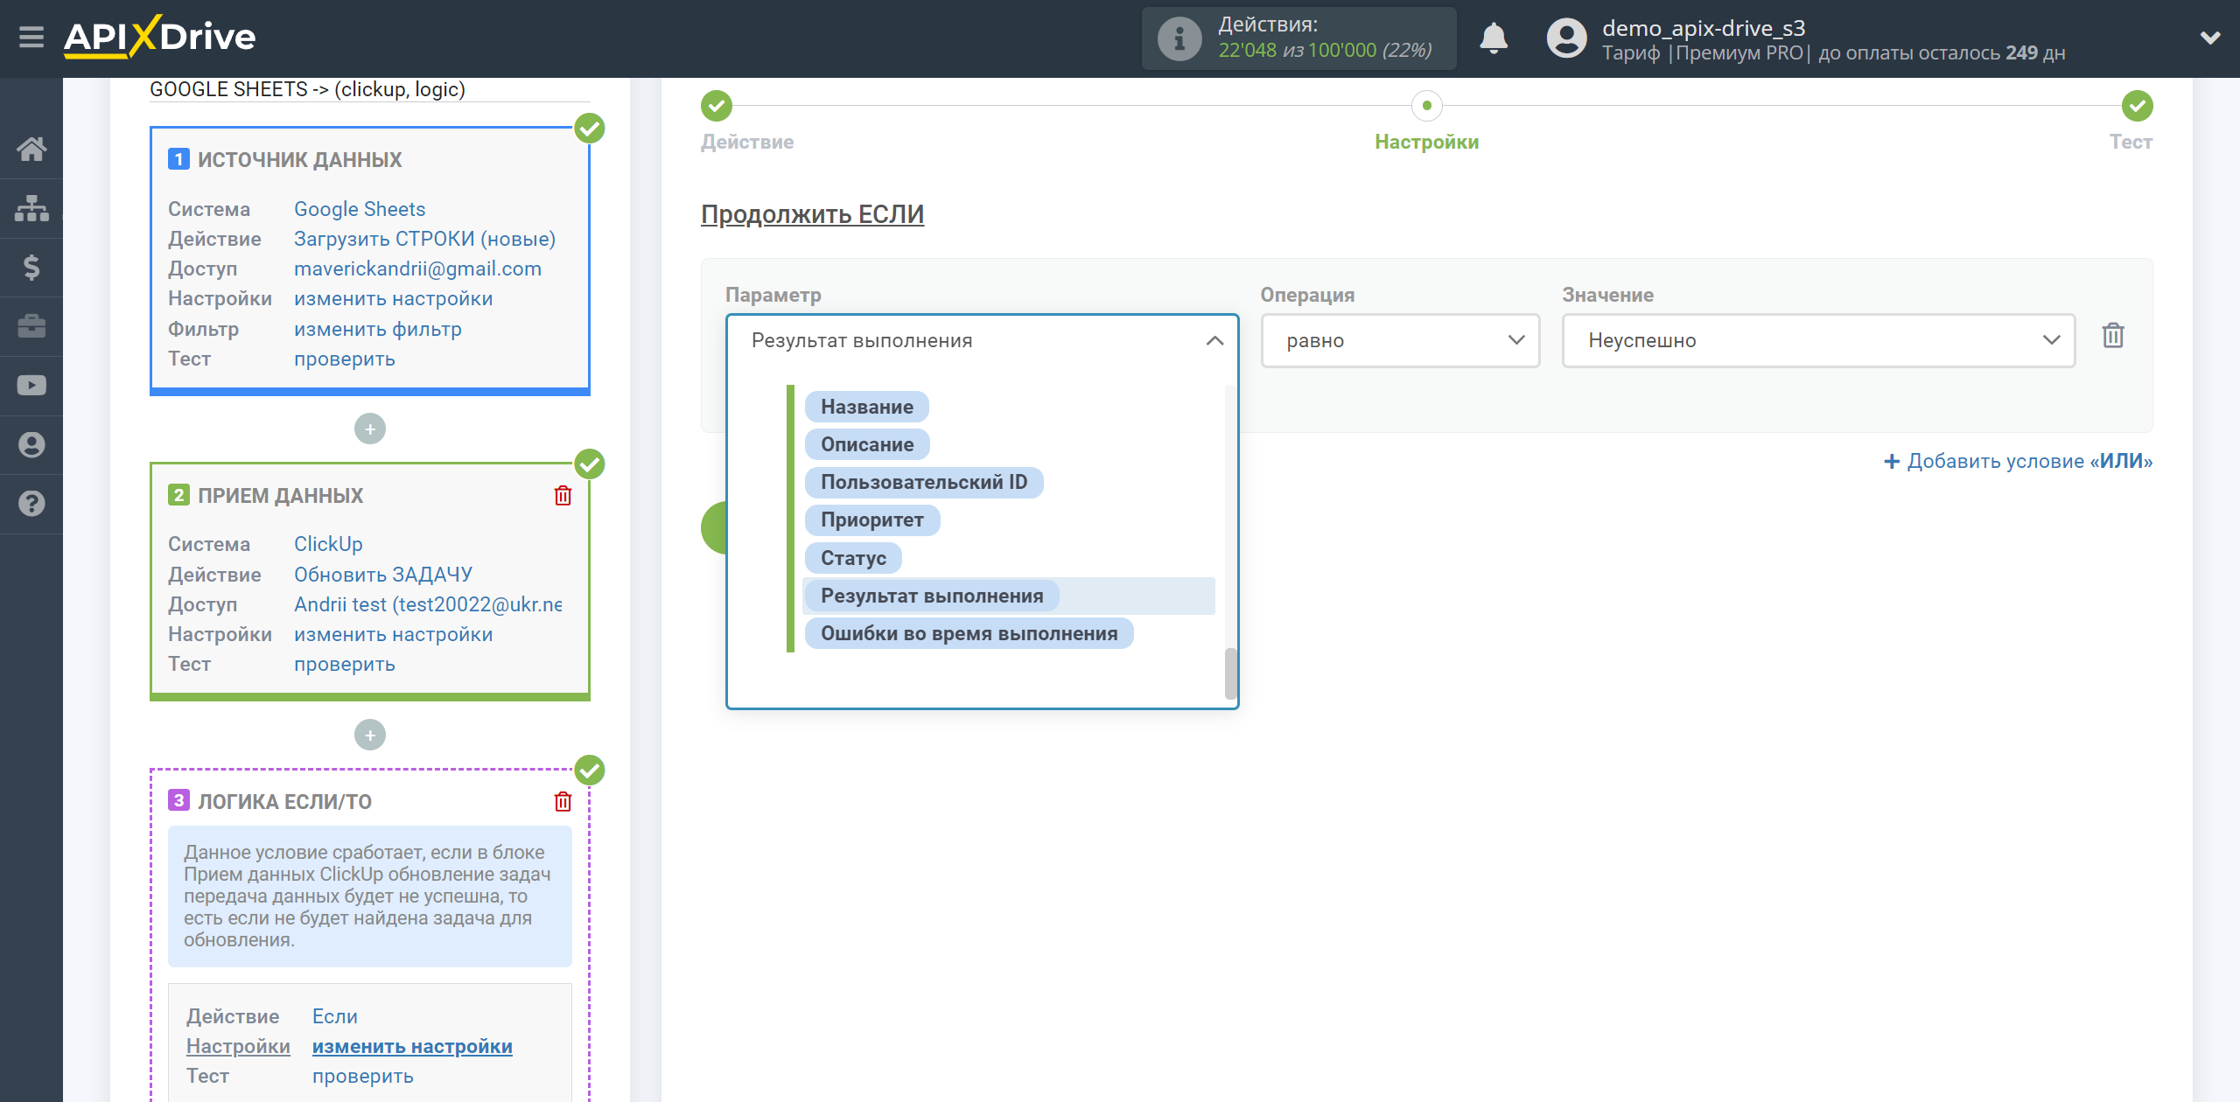Expand the Параметр dropdown menu
Image resolution: width=2240 pixels, height=1102 pixels.
[982, 339]
